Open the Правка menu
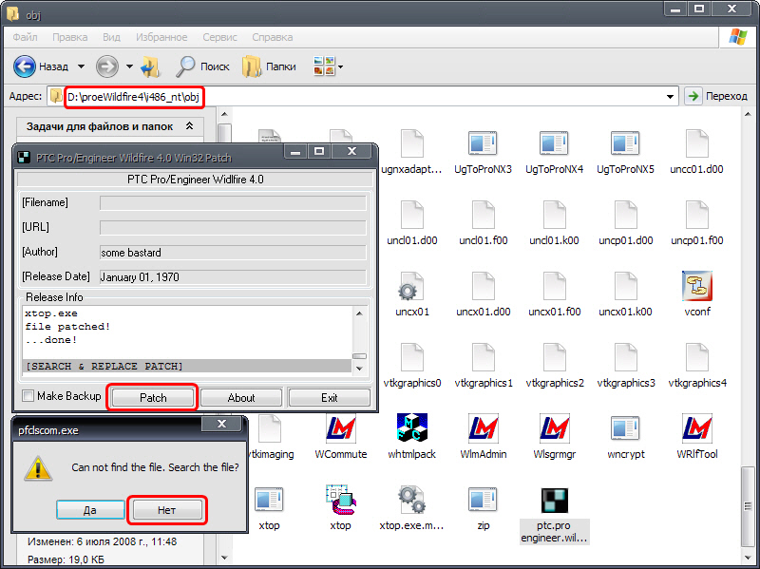 (x=69, y=37)
